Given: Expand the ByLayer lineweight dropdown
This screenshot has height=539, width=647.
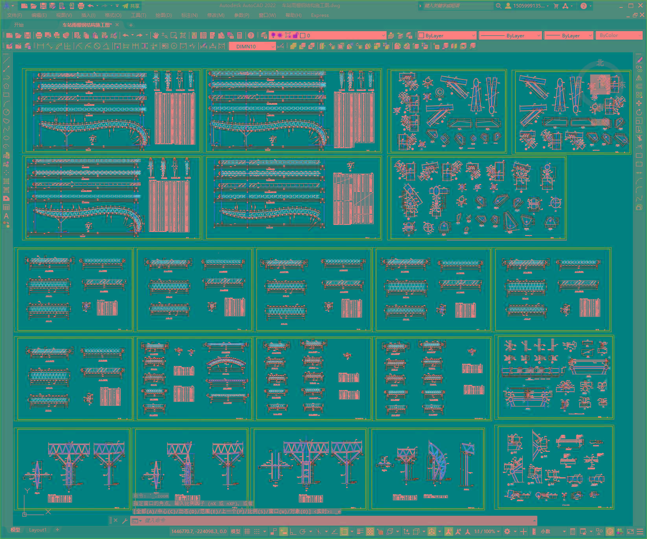Looking at the screenshot, I should pos(590,35).
